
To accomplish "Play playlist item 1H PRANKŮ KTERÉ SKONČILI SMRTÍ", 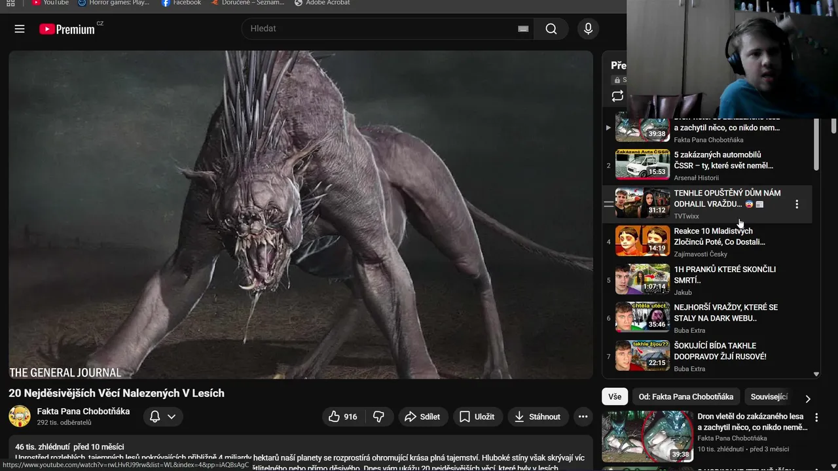I will 707,280.
